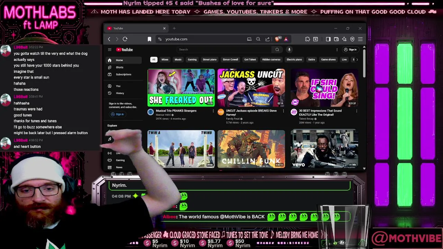The image size is (443, 249).
Task: Select the Satire filter chip
Action: tap(311, 59)
